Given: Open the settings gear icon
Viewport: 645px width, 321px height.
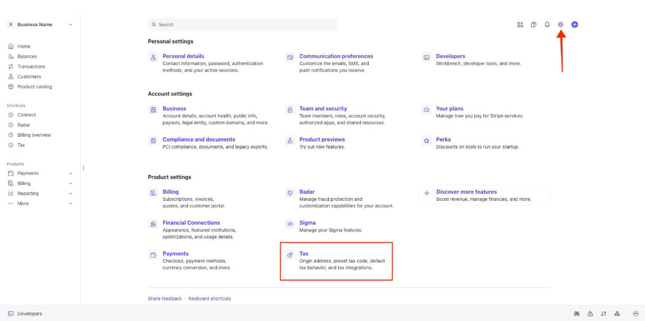Looking at the screenshot, I should [560, 25].
